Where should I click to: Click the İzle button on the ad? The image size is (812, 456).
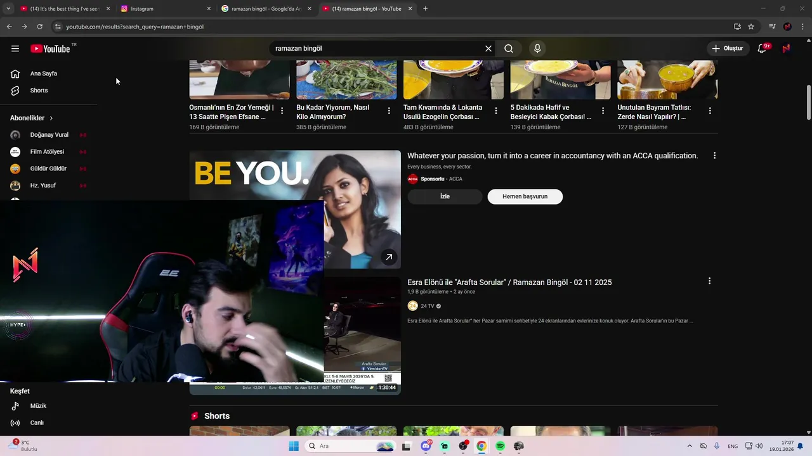click(x=445, y=196)
